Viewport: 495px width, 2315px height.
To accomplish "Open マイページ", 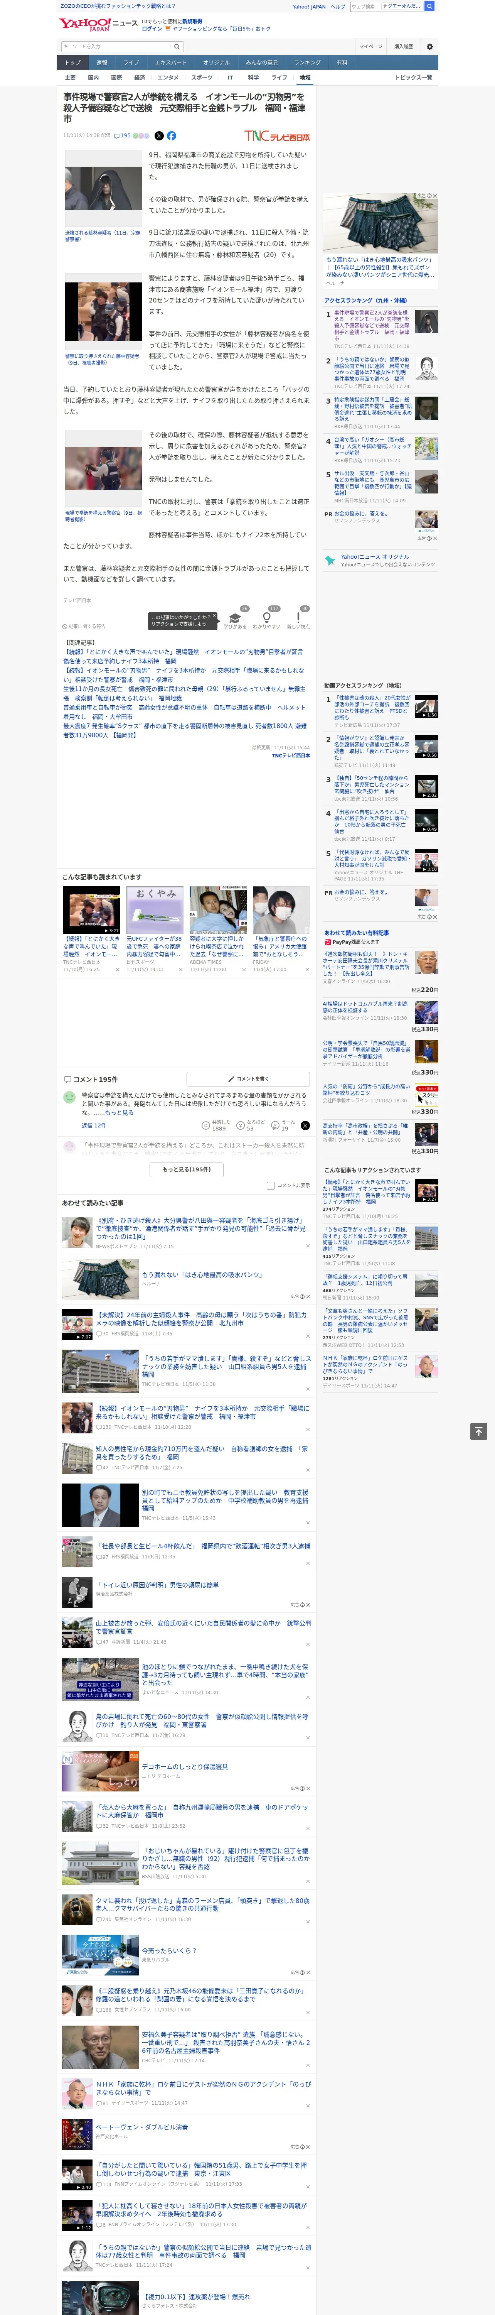I will coord(371,47).
